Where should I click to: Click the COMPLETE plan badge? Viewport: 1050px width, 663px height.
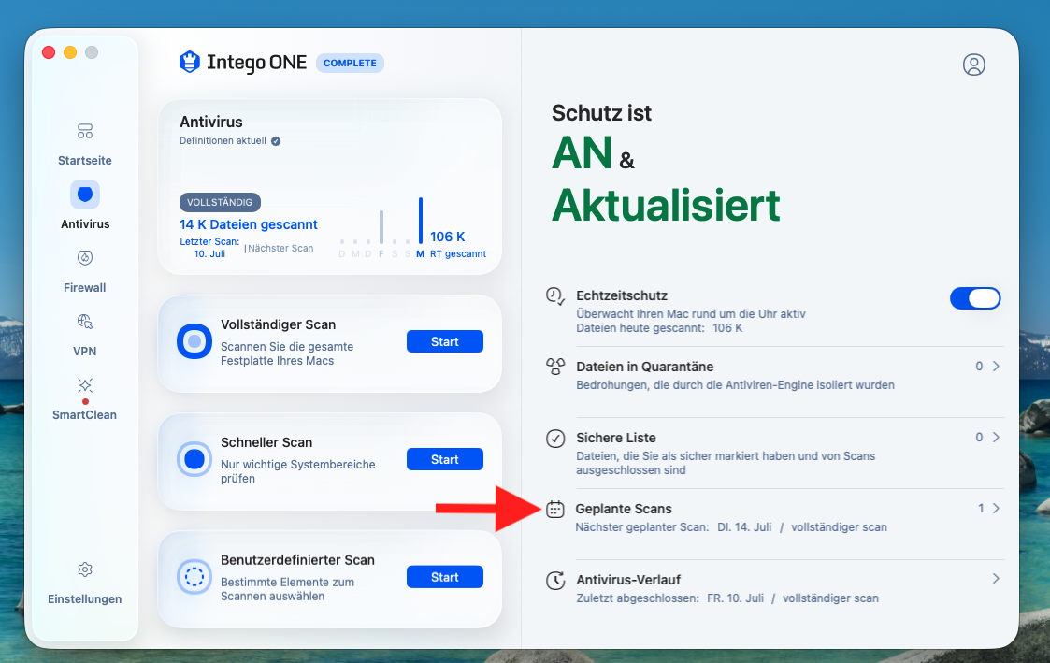(x=350, y=63)
